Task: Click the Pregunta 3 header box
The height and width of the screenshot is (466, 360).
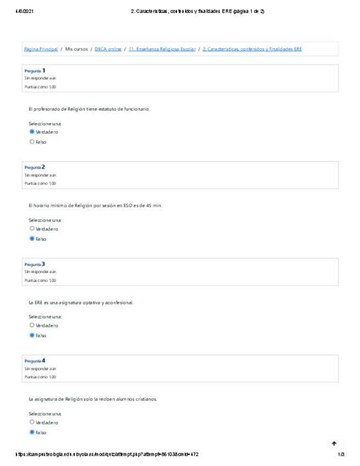Action: [x=180, y=272]
